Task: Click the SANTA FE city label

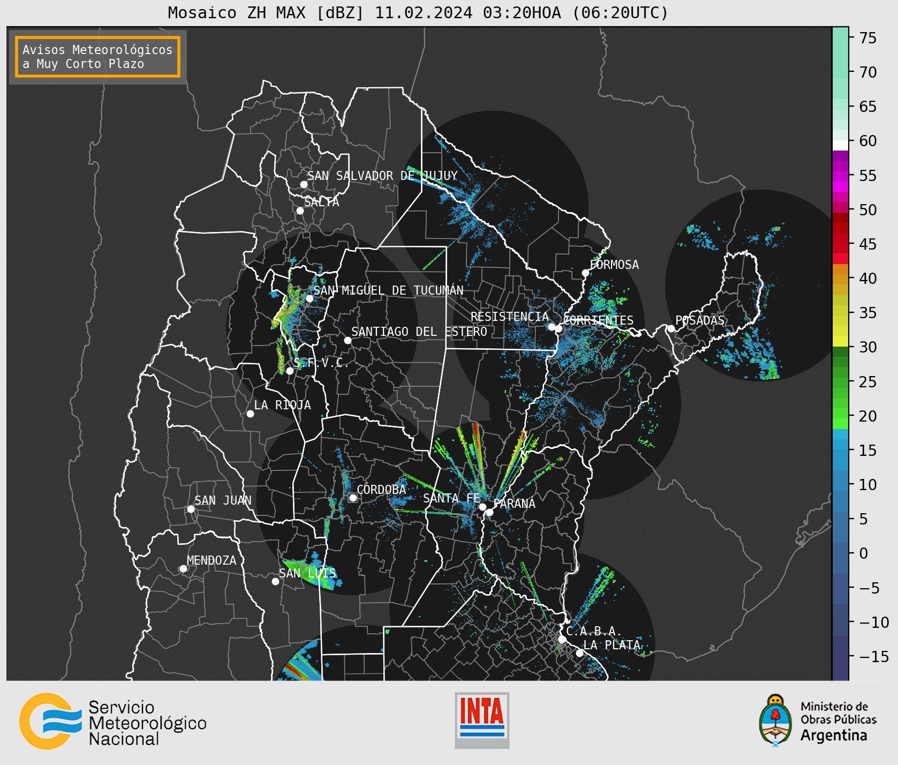Action: tap(451, 498)
